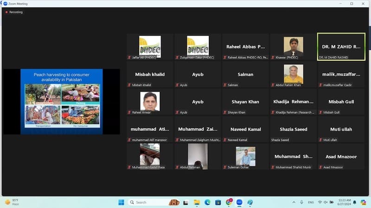Image resolution: width=371 pixels, height=208 pixels.
Task: Click muted mic icon on Salman tile
Action: click(x=225, y=85)
